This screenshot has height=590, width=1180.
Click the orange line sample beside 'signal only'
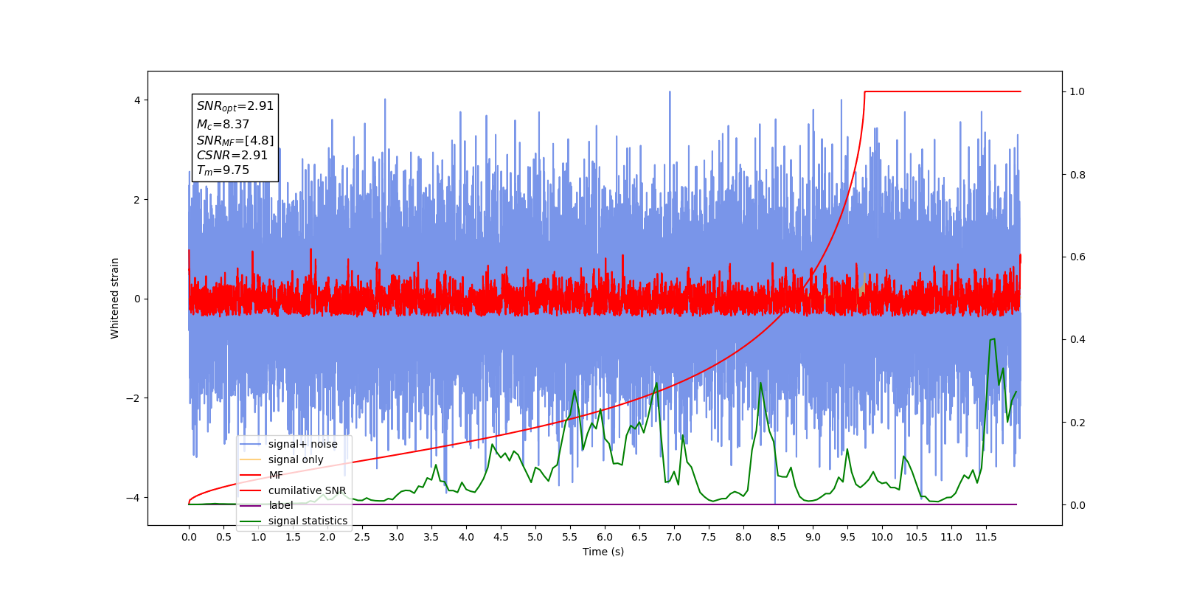pos(251,459)
